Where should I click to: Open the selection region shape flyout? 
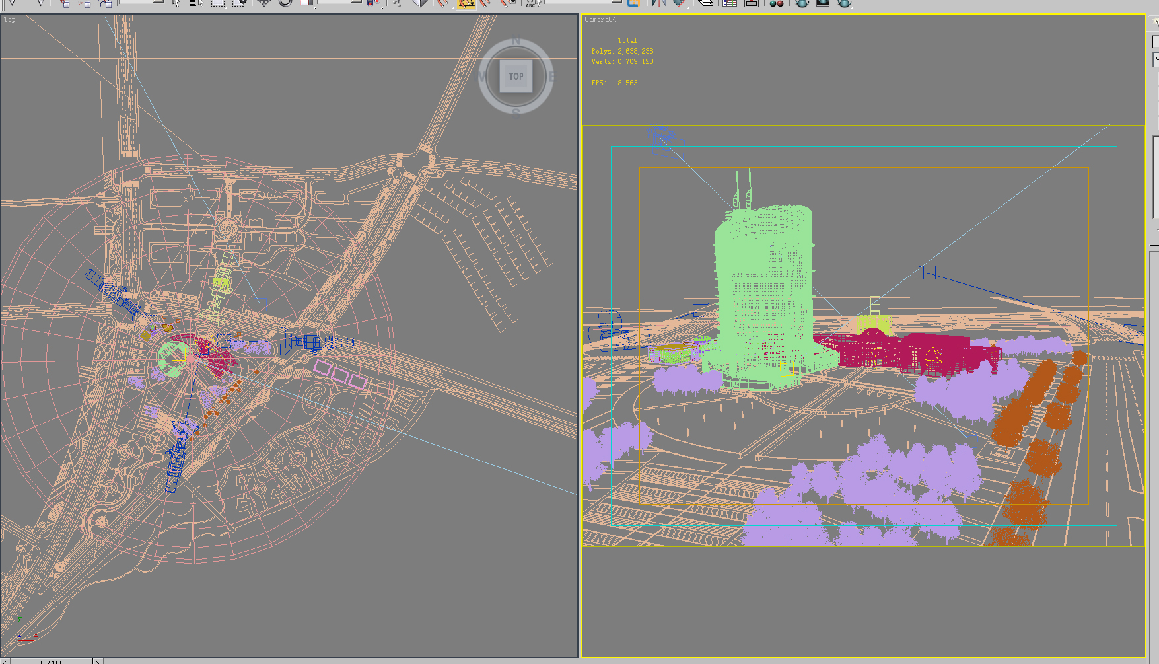[x=217, y=5]
